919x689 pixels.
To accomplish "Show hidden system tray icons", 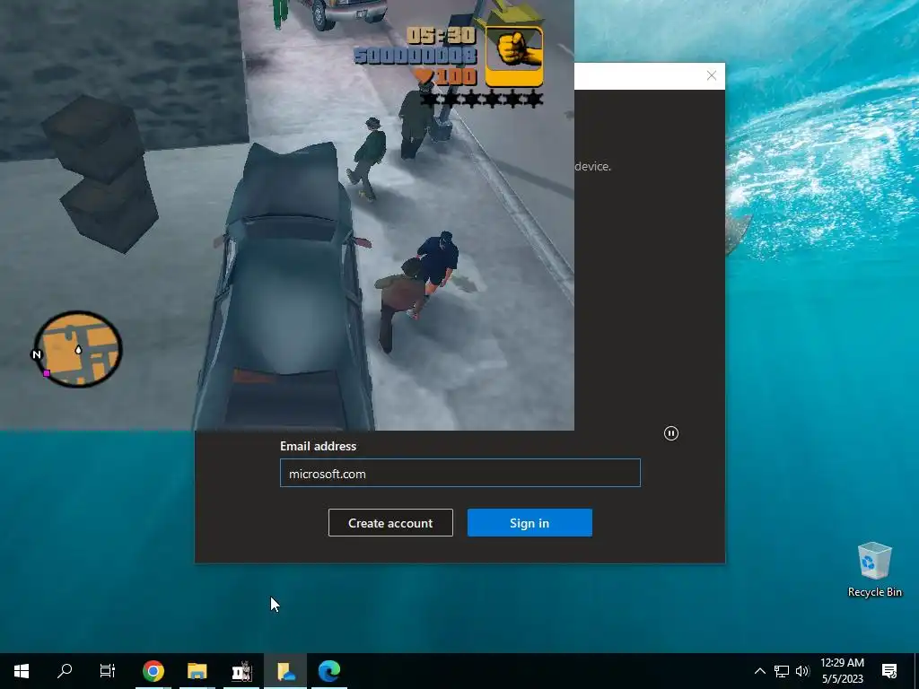I will click(759, 671).
